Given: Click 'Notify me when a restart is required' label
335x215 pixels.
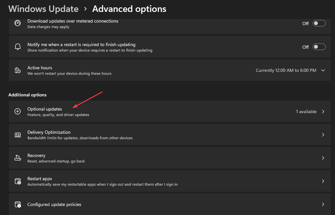Looking at the screenshot, I should click(81, 44).
